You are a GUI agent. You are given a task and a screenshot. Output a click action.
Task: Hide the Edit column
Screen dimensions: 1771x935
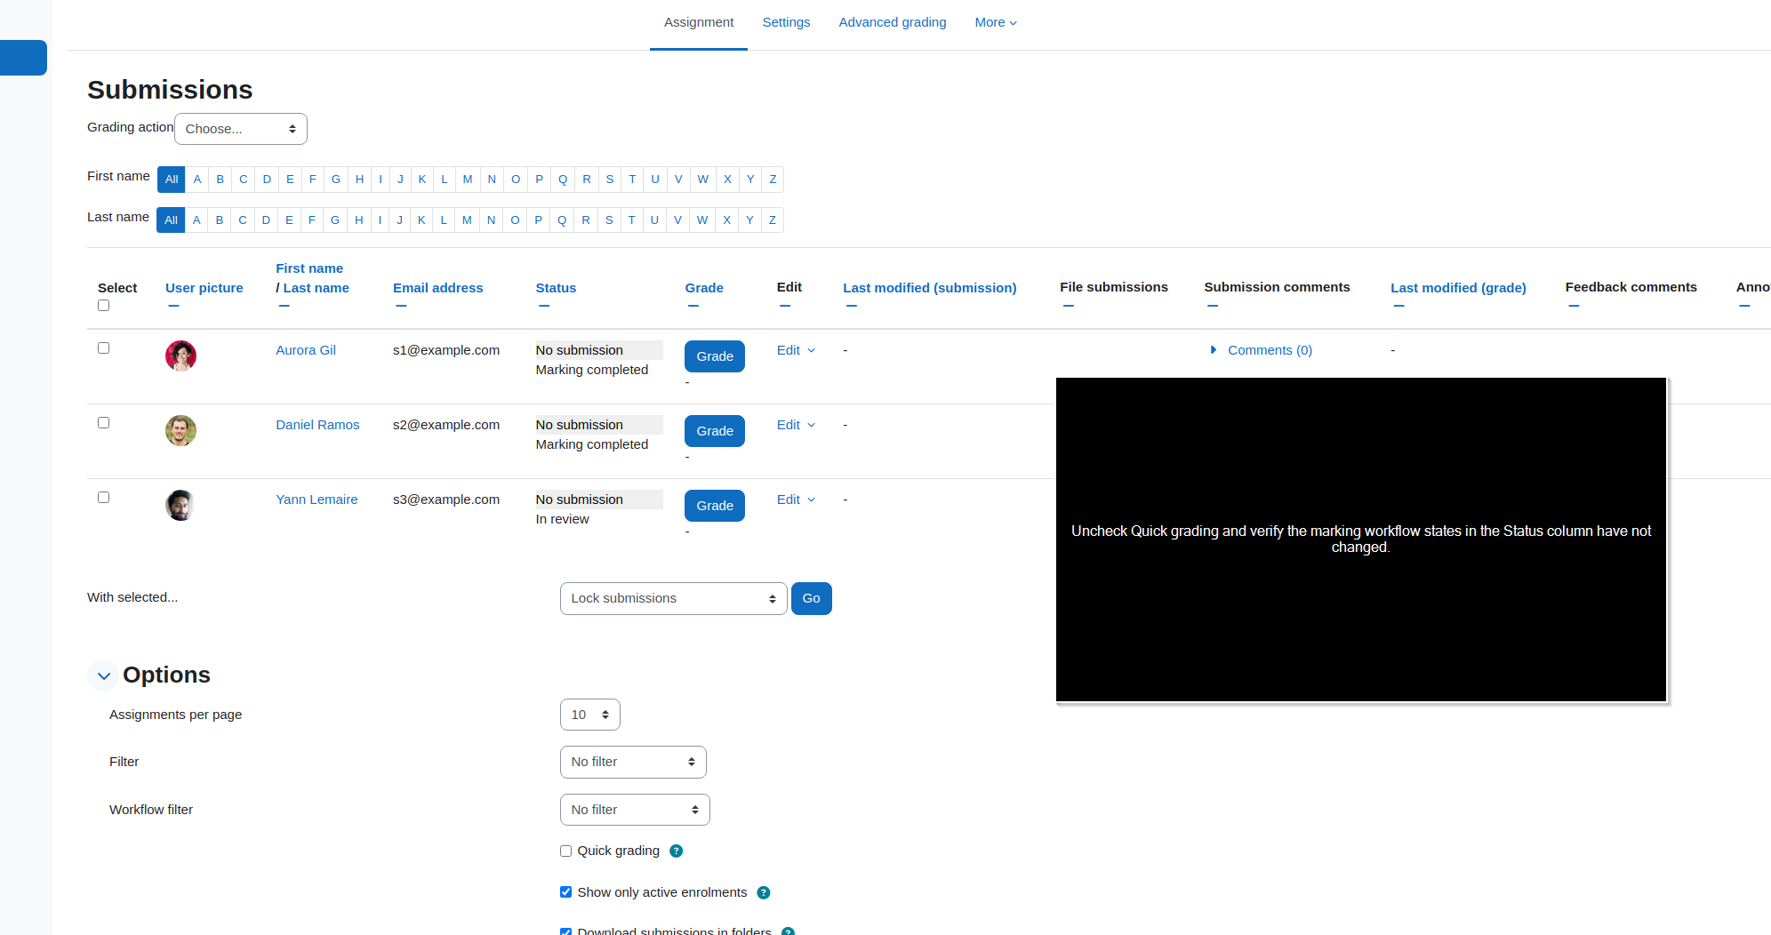(x=785, y=307)
